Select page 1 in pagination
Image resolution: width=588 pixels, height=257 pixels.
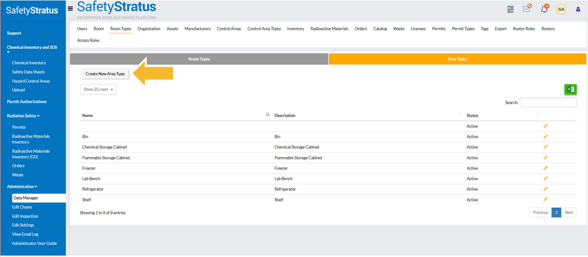pyautogui.click(x=557, y=212)
